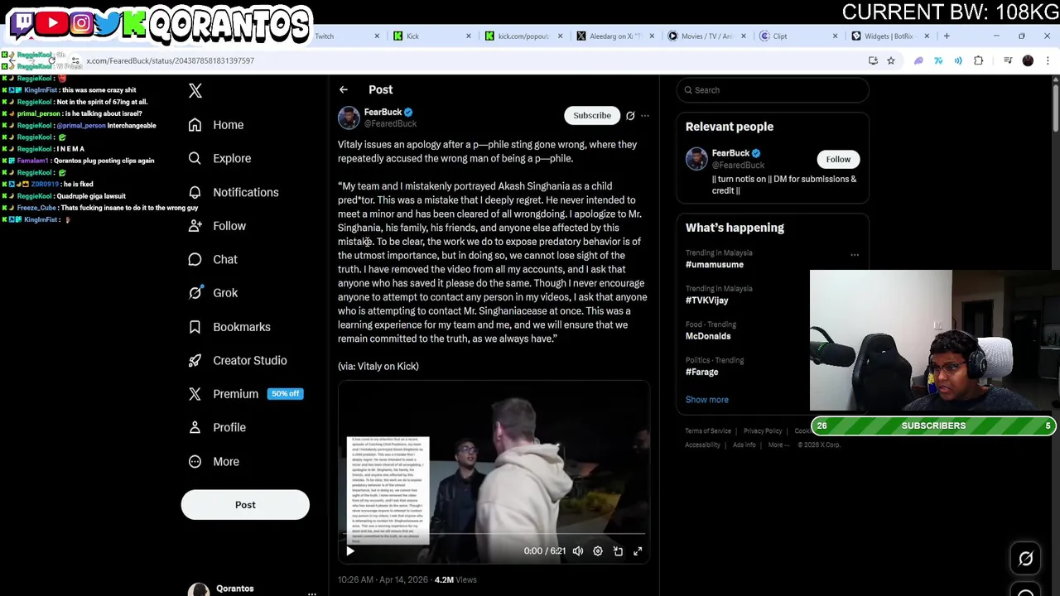
Task: Mute the video volume icon
Action: [578, 551]
